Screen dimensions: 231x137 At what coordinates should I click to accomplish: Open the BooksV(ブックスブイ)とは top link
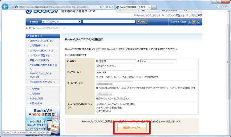[148, 15]
